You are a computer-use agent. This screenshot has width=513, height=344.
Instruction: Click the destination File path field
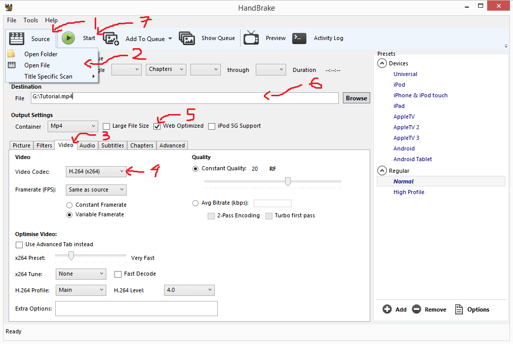185,98
